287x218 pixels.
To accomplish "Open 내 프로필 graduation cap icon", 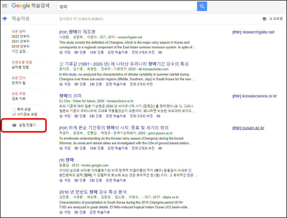I will tap(264, 19).
